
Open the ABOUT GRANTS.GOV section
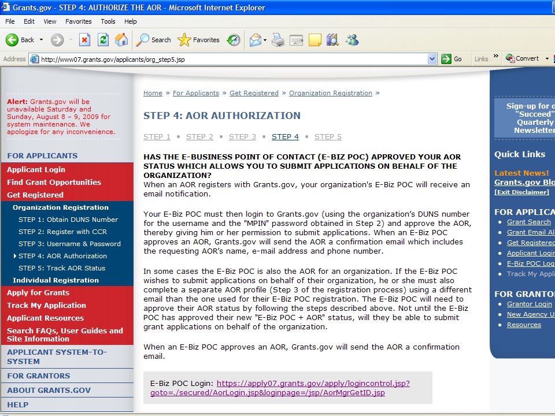49,390
